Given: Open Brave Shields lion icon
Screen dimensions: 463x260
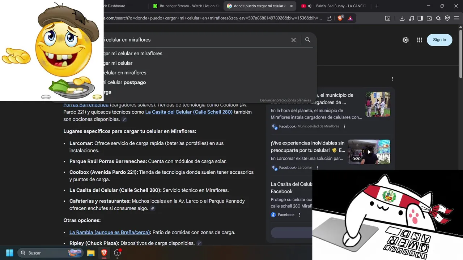Looking at the screenshot, I should 340,18.
